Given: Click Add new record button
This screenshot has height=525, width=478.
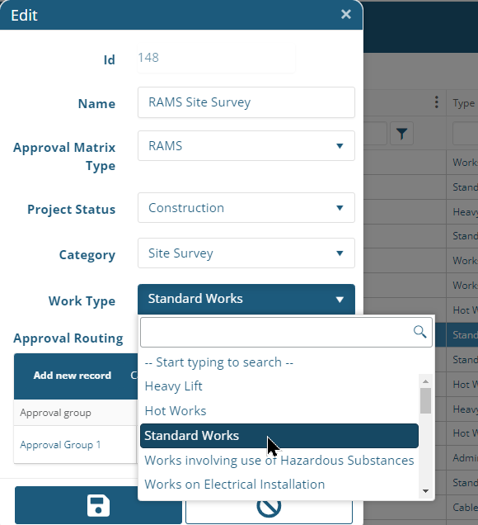Looking at the screenshot, I should (73, 376).
